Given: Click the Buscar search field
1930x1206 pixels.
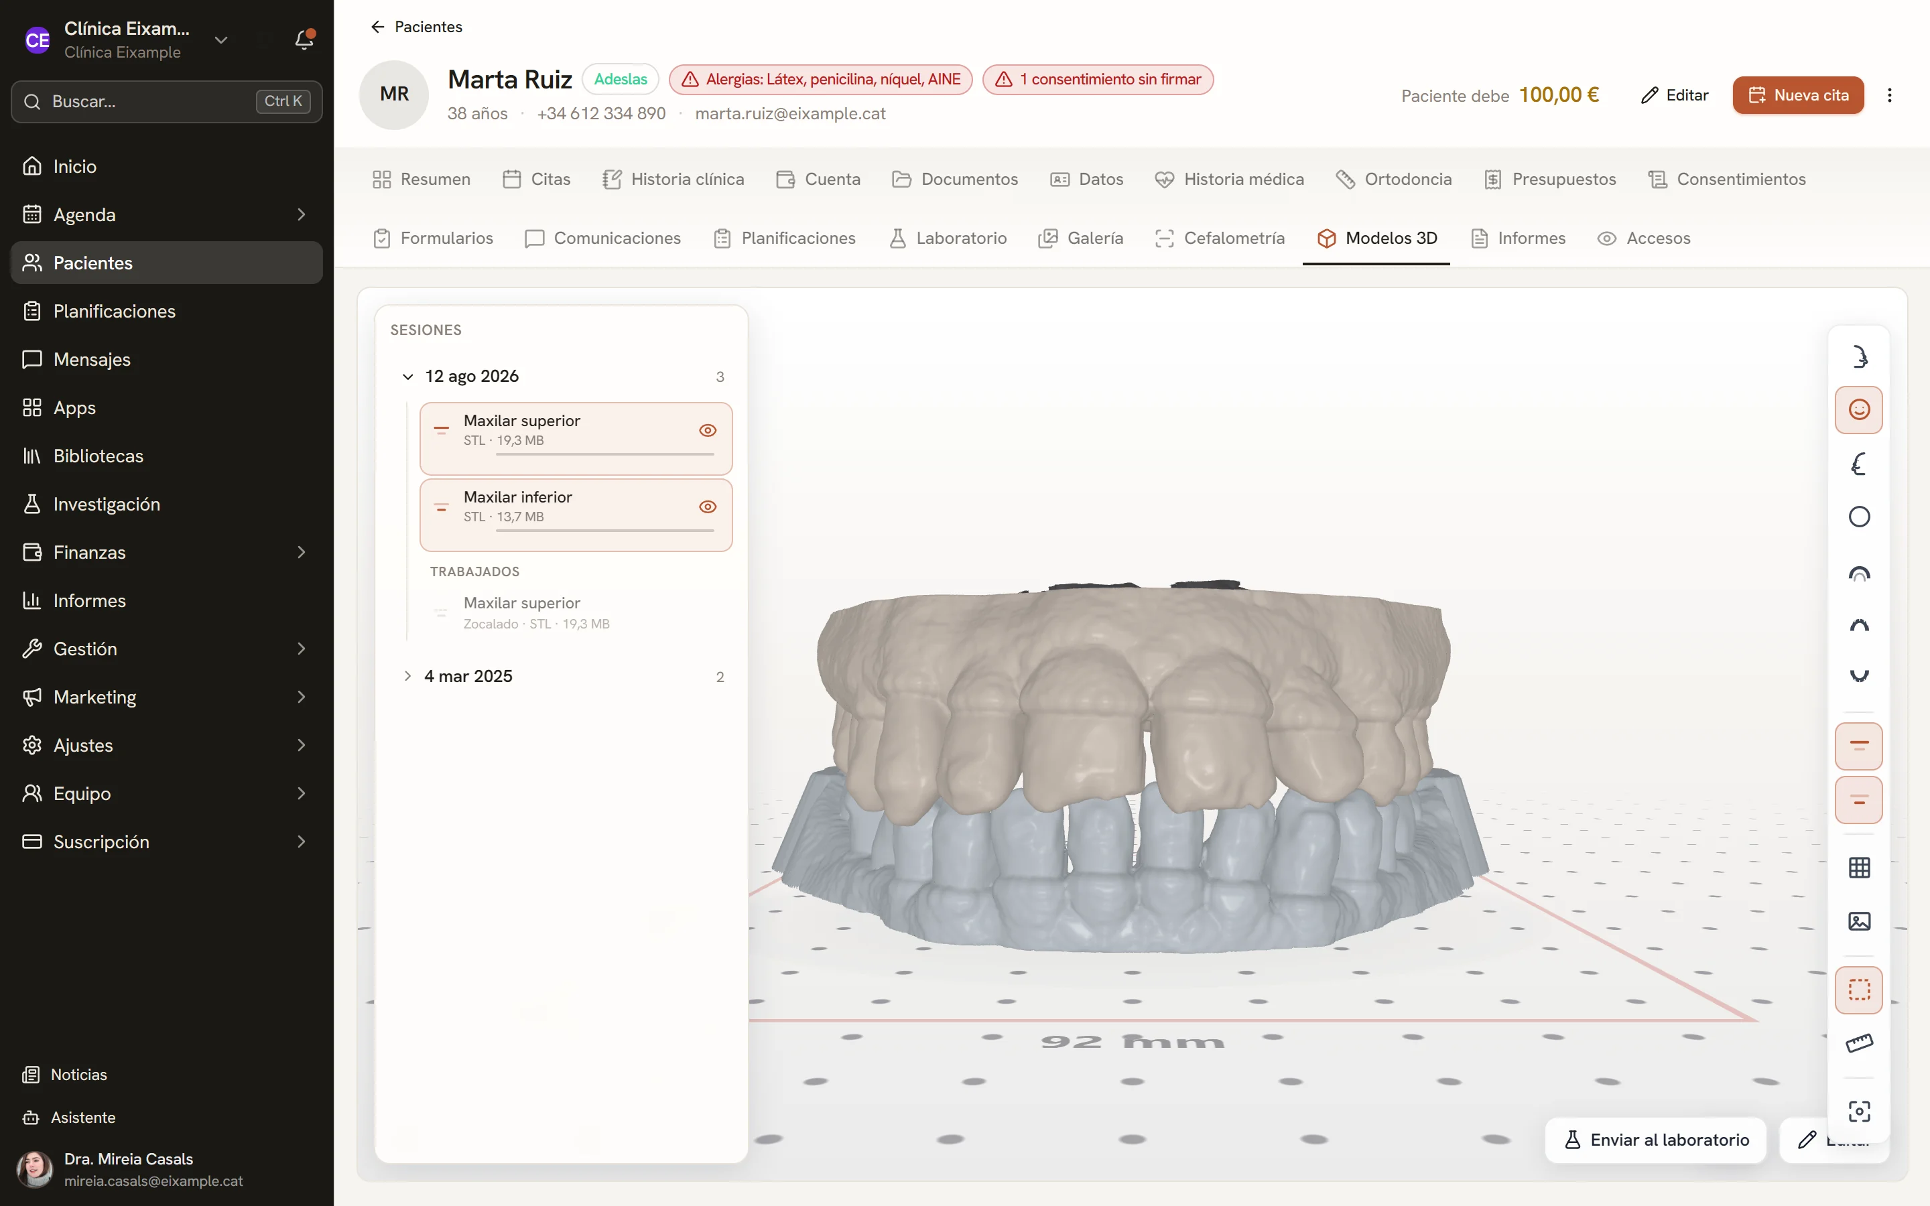Looking at the screenshot, I should click(x=167, y=101).
